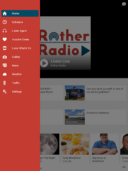
Task: Open Gallery menu label
Action: 16,57
